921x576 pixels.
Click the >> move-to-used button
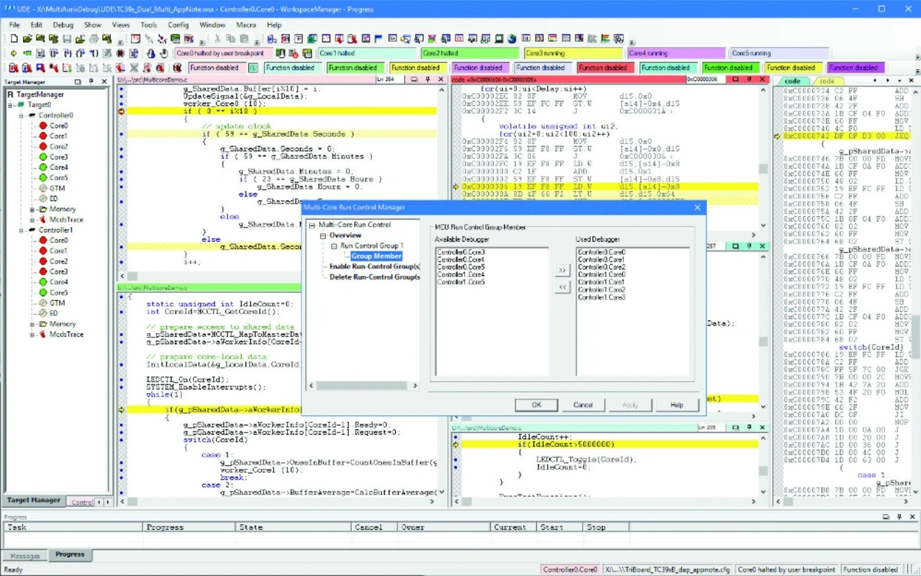point(562,271)
